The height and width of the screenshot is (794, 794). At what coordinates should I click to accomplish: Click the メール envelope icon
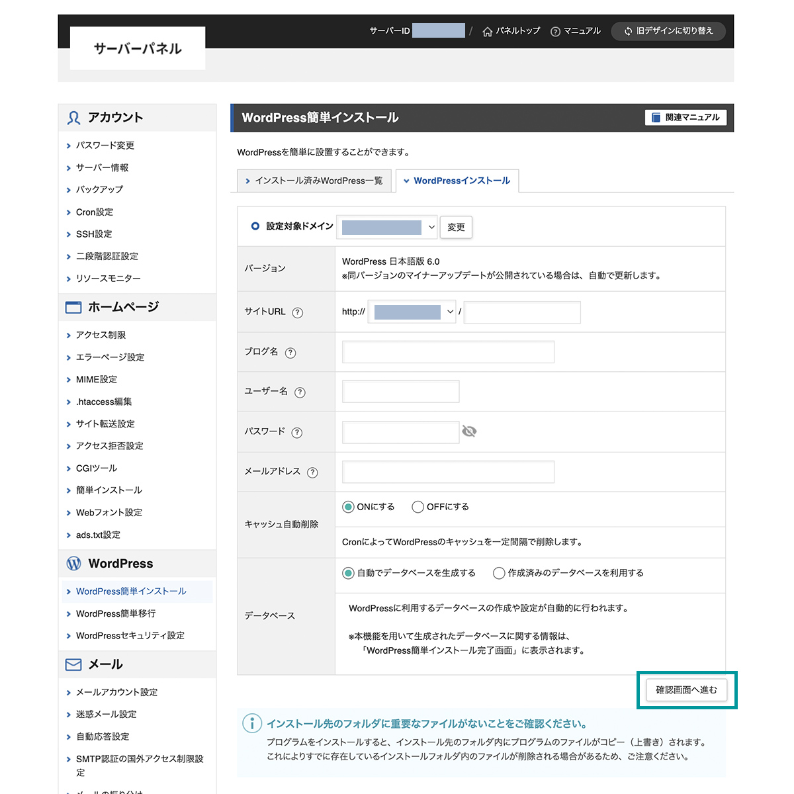click(x=73, y=665)
